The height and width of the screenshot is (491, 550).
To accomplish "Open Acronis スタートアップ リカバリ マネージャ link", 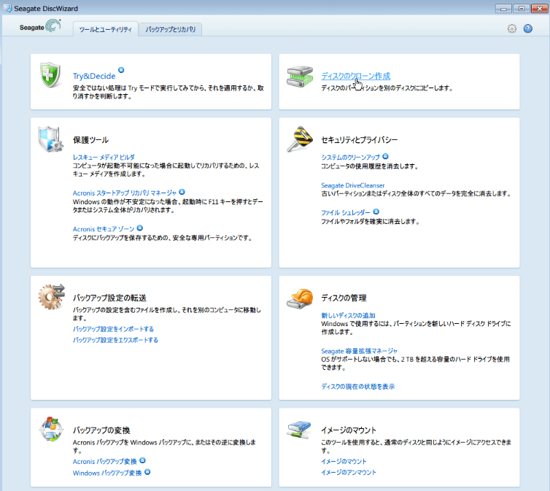I will 125,193.
